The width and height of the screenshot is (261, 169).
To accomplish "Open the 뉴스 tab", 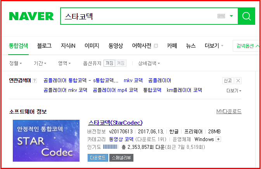I will (x=191, y=46).
